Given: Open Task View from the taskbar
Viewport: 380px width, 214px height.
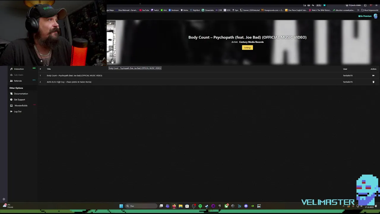Looking at the screenshot, I should click(x=161, y=206).
